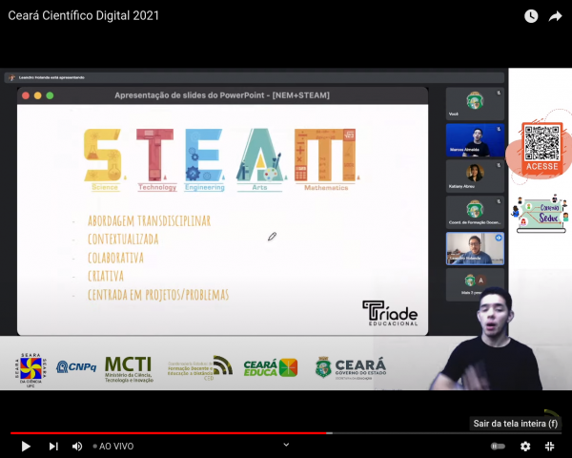
Task: Click speaking indicator on Leandro Holanda tile
Action: click(499, 238)
